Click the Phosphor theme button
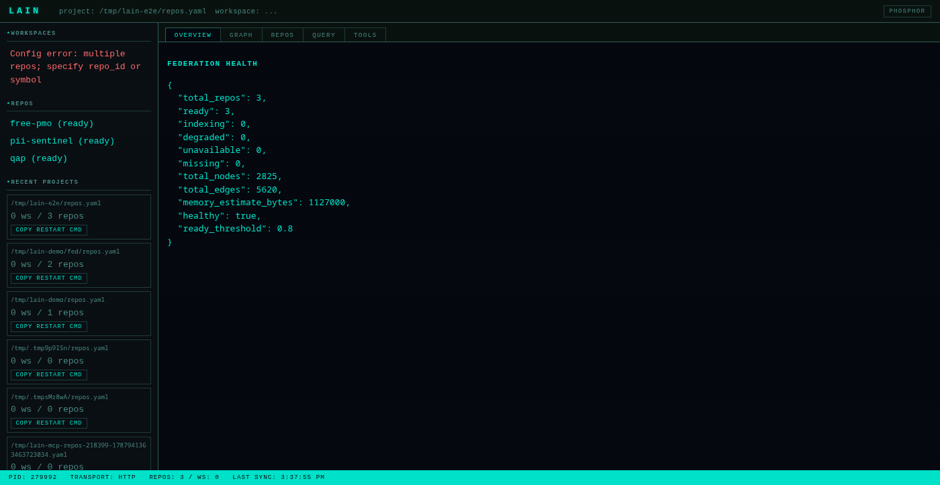 [907, 11]
